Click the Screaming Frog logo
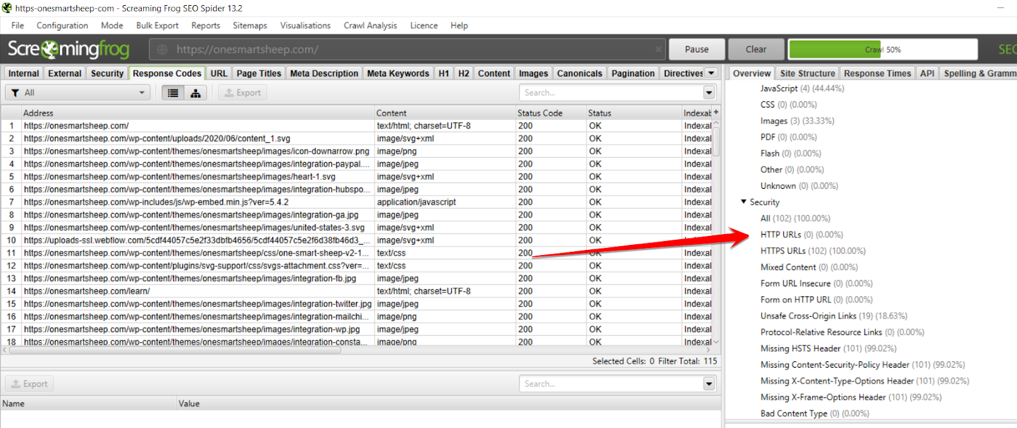1017x428 pixels. click(69, 49)
